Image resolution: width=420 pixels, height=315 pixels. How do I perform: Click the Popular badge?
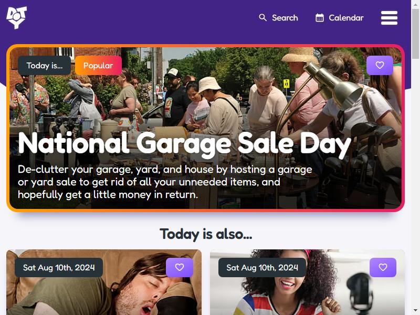[x=98, y=65]
